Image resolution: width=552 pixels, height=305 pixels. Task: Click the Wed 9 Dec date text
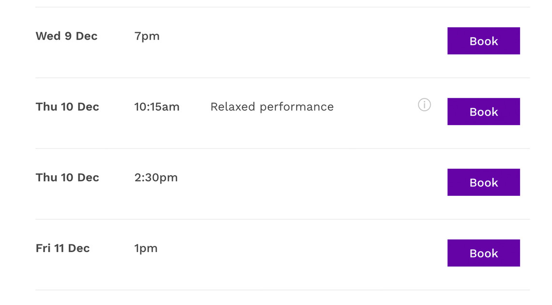click(x=66, y=36)
